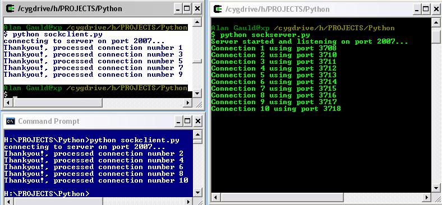Click 'processed connection number 5' line
Viewport: 442px width, 205px height.
pyautogui.click(x=93, y=61)
